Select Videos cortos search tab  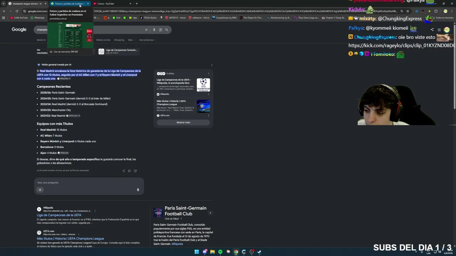103,40
